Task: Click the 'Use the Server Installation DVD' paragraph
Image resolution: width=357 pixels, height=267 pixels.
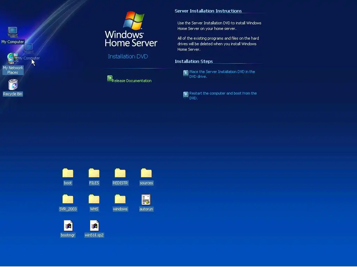Action: pos(219,26)
